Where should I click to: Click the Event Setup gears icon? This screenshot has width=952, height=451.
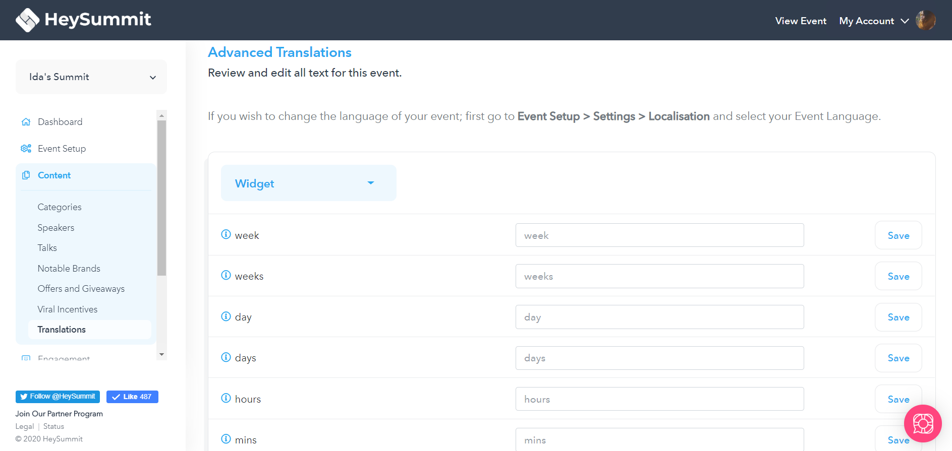click(x=26, y=149)
